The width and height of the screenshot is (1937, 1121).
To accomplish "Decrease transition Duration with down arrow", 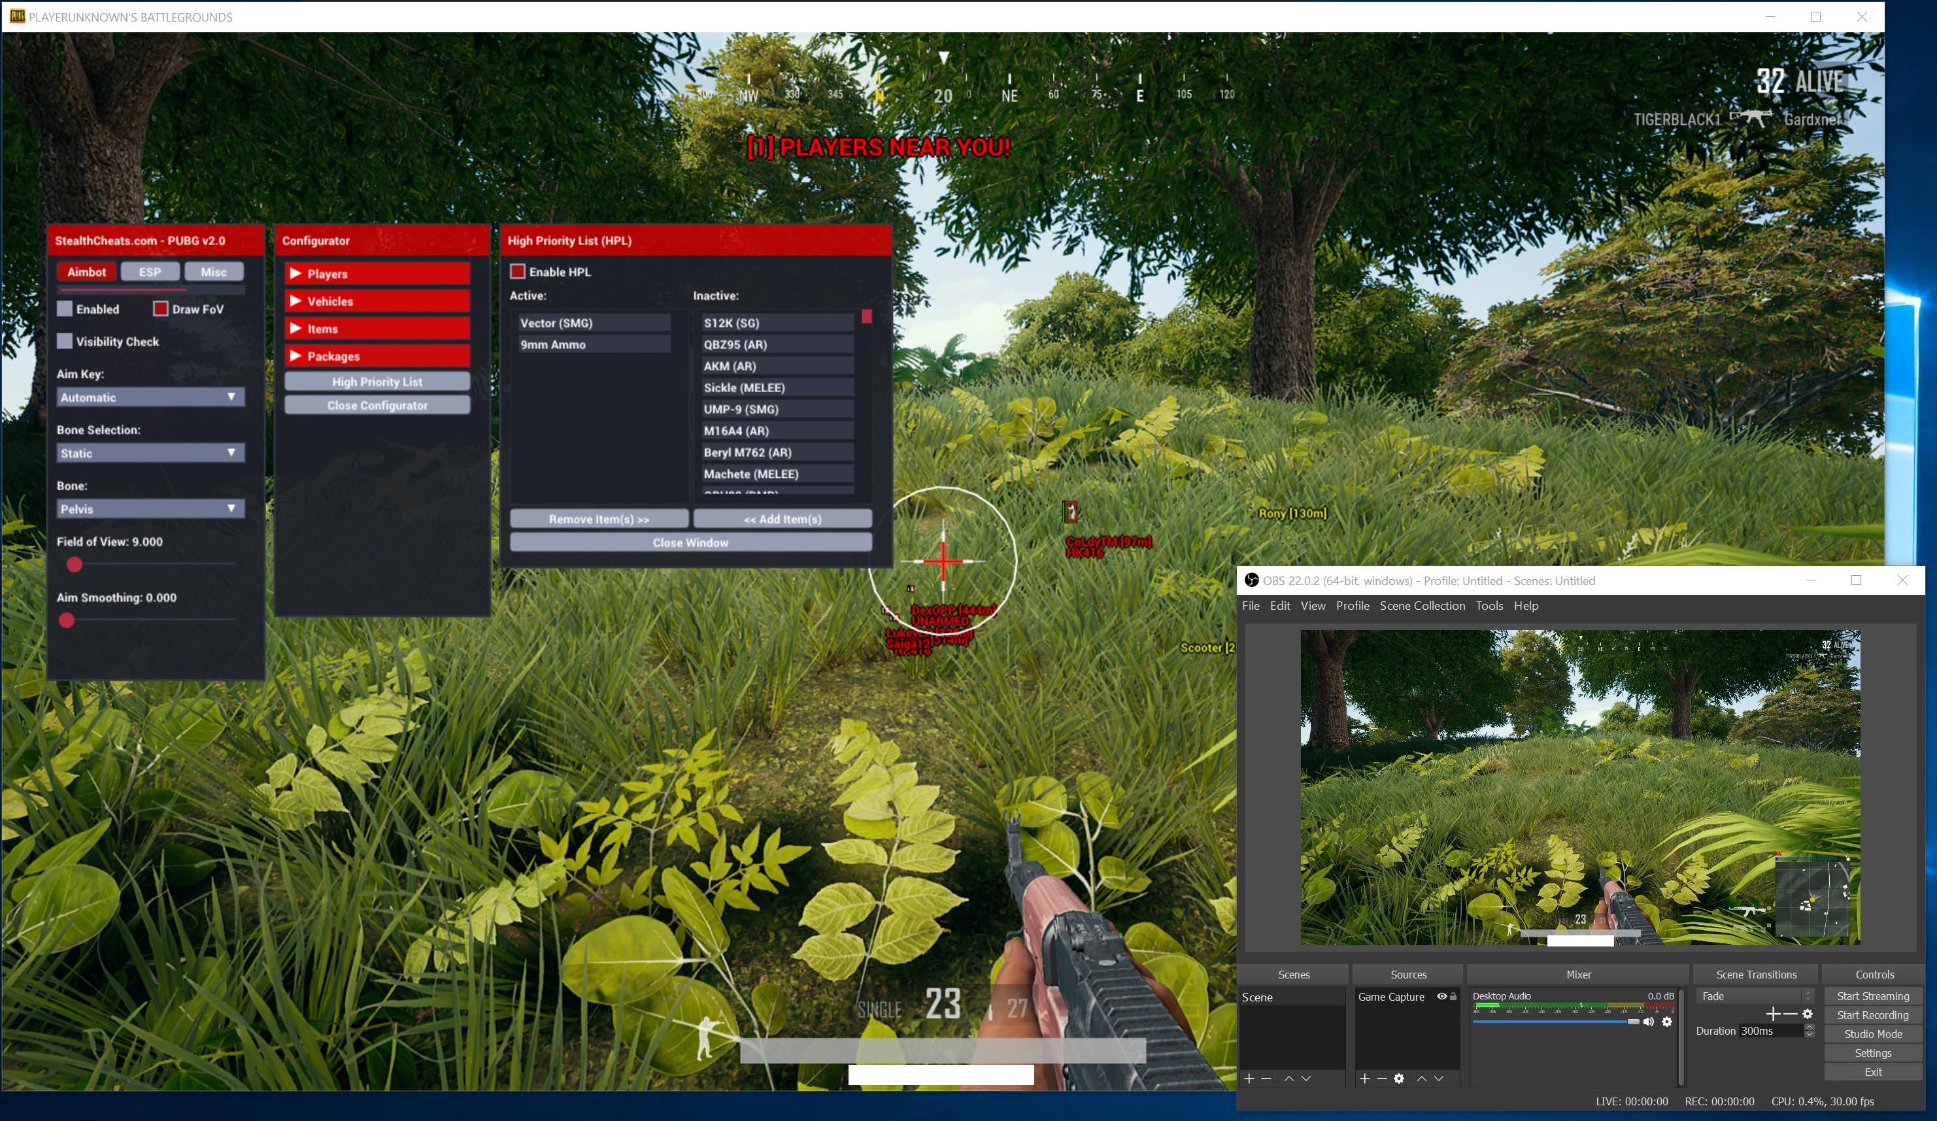I will pos(1809,1034).
